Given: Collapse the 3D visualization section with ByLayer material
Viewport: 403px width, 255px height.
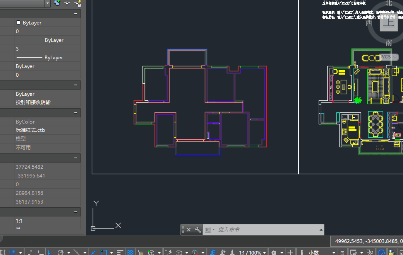Looking at the screenshot, I should [76, 85].
